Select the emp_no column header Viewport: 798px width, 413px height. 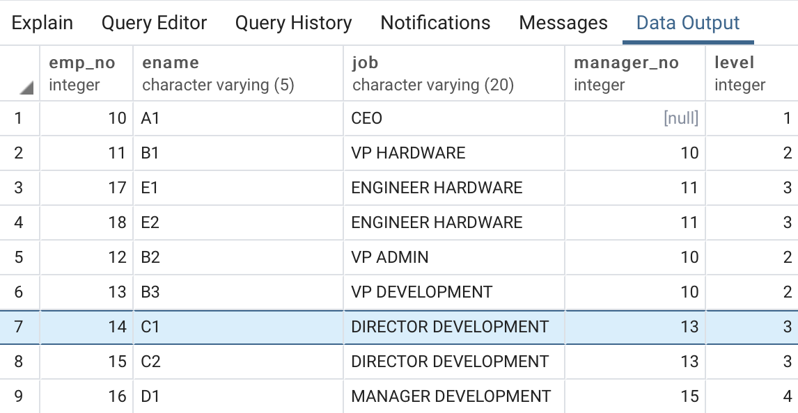click(86, 74)
